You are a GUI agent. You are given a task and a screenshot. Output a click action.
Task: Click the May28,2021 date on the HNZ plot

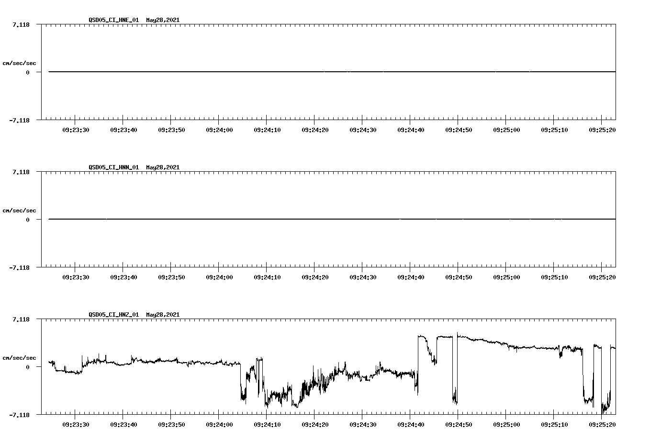point(162,315)
